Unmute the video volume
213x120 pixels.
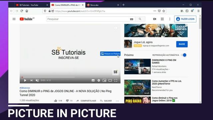tap(37, 80)
